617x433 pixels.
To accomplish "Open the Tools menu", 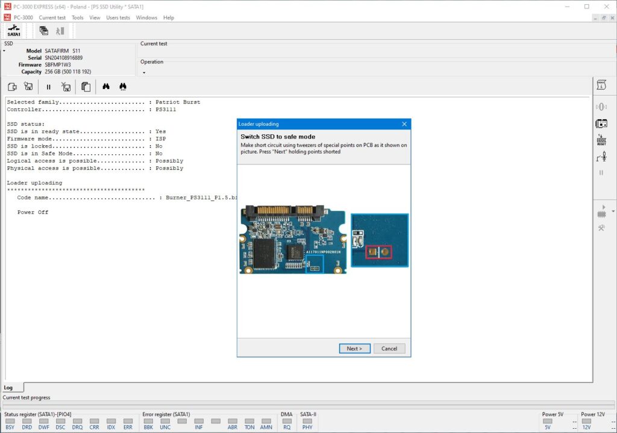I will [78, 17].
